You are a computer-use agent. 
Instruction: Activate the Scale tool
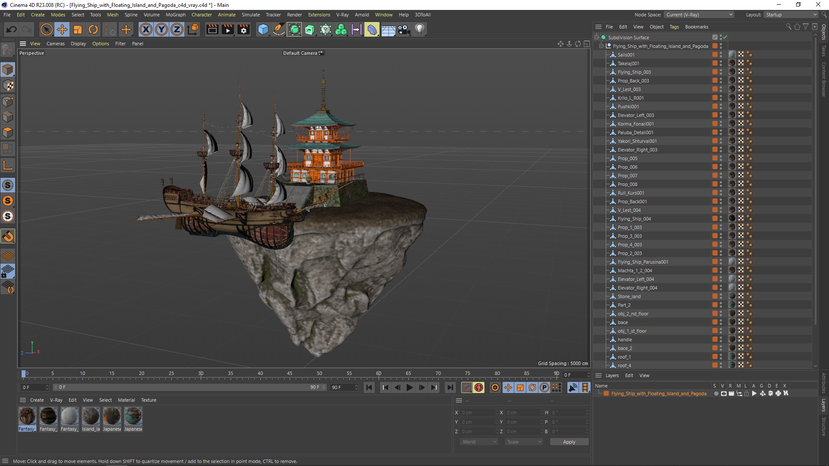(x=78, y=29)
